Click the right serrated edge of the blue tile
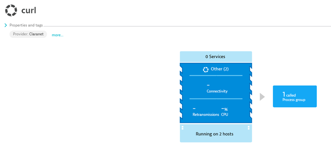Viewport: 331px width, 148px height. click(250, 92)
